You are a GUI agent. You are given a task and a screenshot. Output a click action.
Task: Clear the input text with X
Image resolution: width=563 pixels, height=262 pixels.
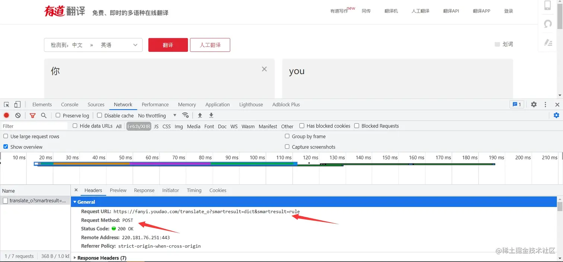coord(264,69)
